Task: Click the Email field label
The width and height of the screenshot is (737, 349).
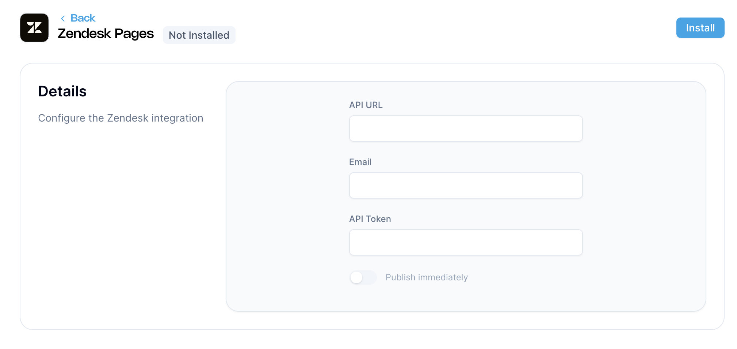Action: point(360,162)
